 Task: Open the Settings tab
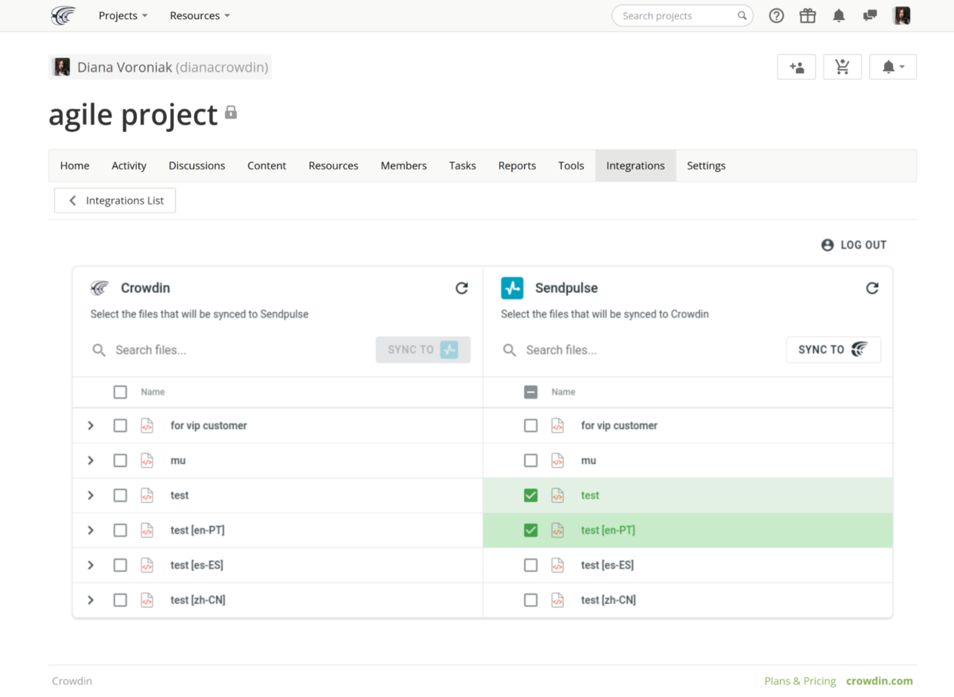706,165
